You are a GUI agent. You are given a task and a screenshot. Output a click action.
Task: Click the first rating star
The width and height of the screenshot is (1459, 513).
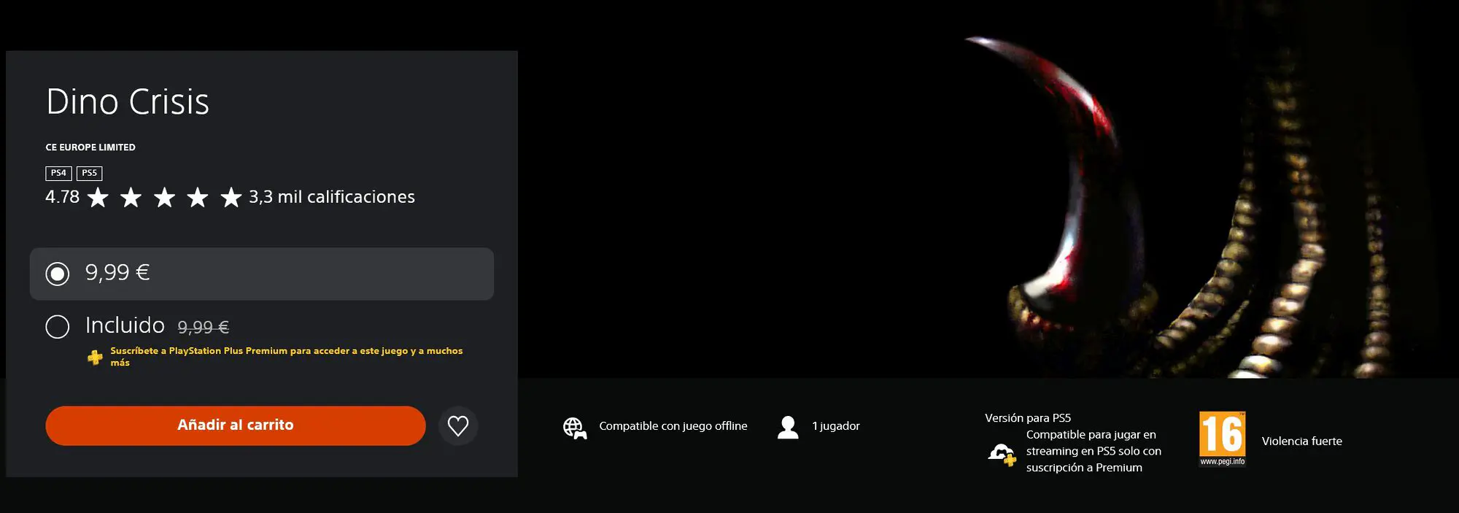98,197
